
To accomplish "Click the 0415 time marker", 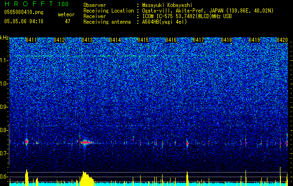I will [143, 40].
